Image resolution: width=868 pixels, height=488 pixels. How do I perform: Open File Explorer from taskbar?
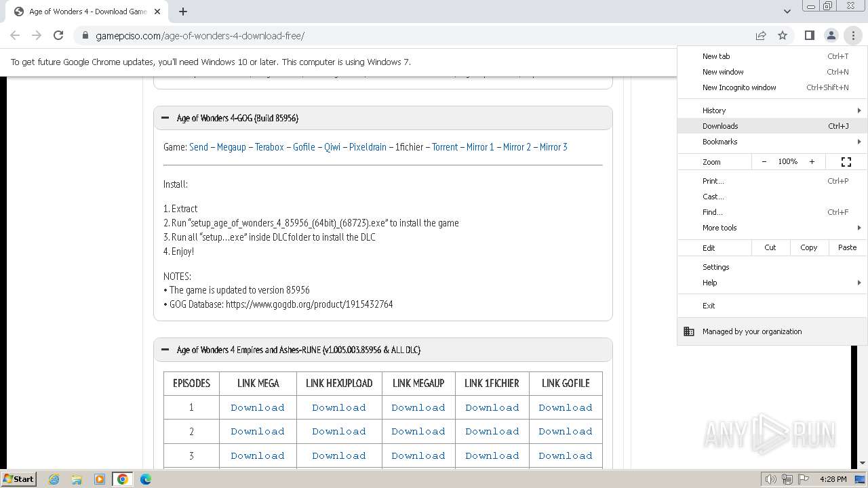[x=77, y=479]
